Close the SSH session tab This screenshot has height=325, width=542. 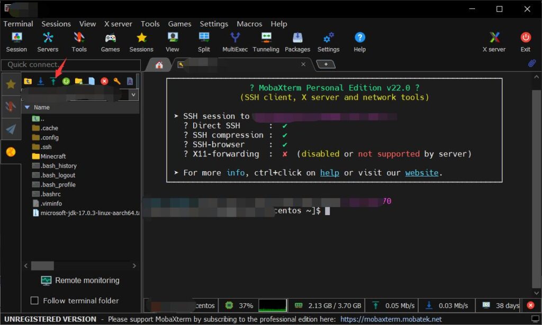[303, 64]
